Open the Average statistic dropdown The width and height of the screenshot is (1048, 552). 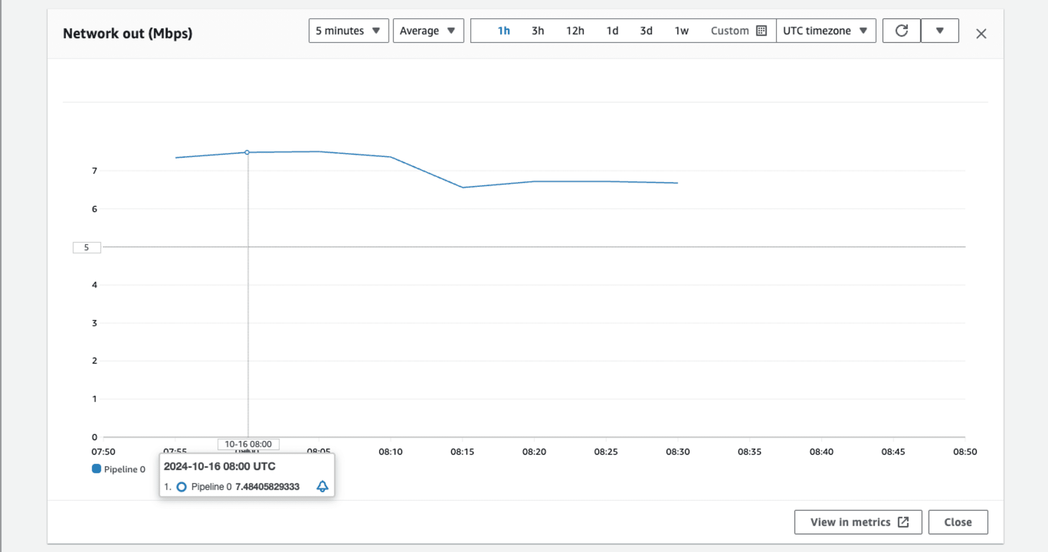428,31
